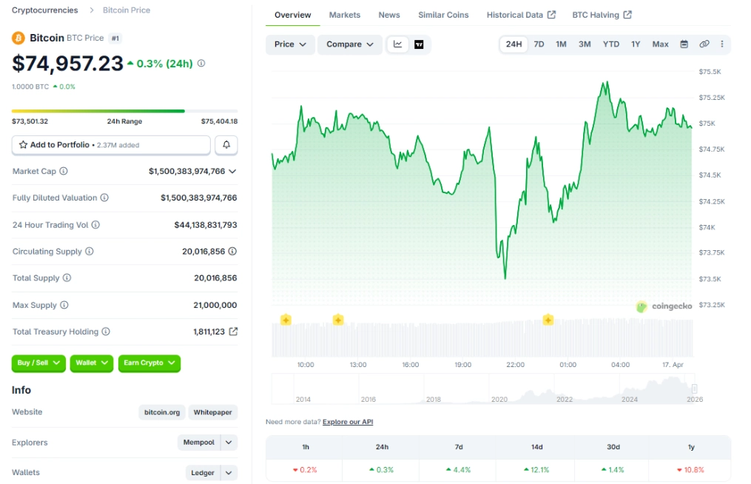Open the Price dropdown

pyautogui.click(x=289, y=44)
